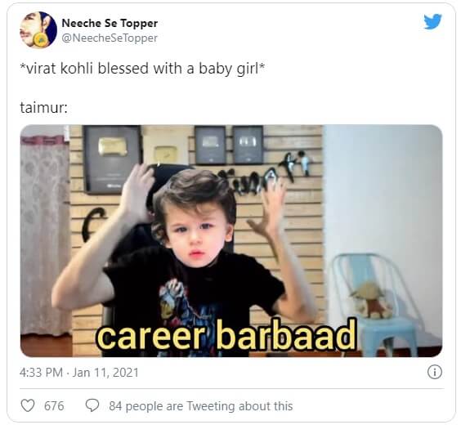Click the Neeche Se Topper display name

click(110, 23)
